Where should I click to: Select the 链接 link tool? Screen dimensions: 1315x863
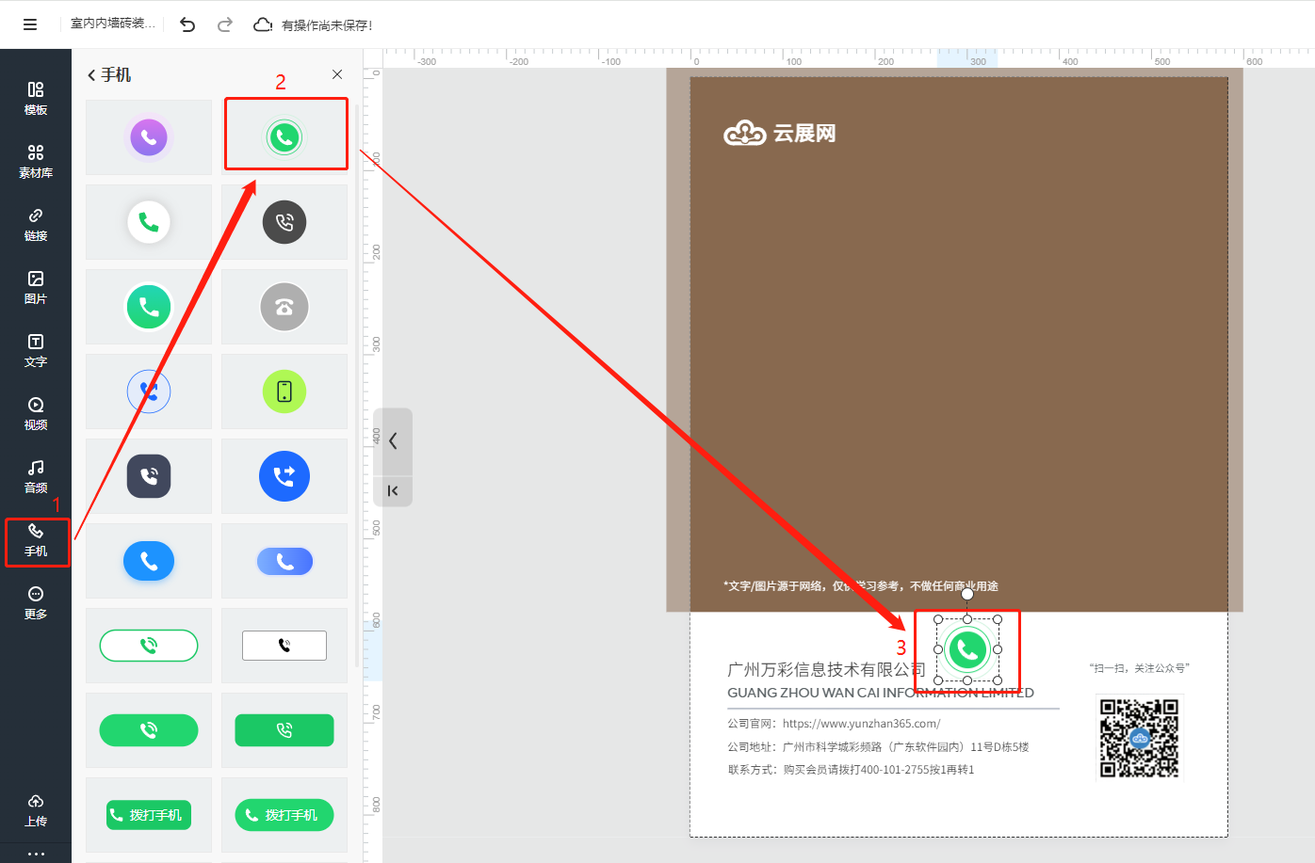[x=36, y=224]
